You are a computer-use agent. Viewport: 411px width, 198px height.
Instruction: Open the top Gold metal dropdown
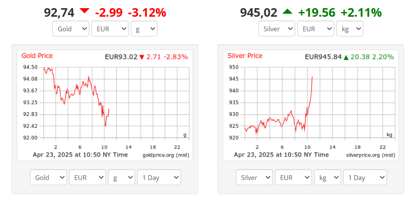click(71, 29)
